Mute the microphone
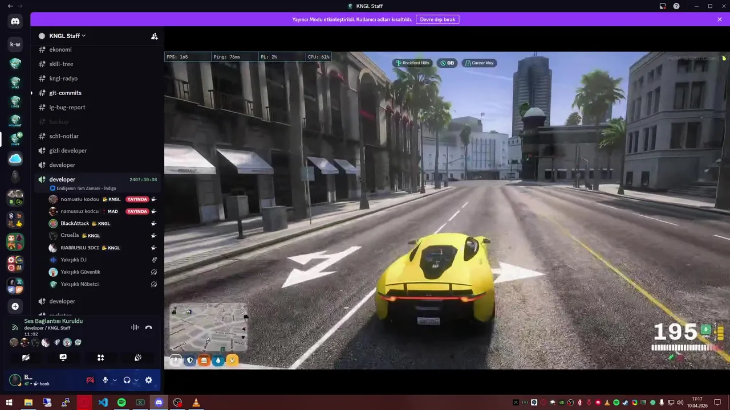730x410 pixels. click(x=105, y=380)
